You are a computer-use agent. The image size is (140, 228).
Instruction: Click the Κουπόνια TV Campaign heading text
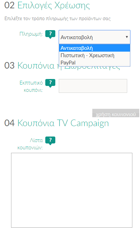click(x=63, y=123)
